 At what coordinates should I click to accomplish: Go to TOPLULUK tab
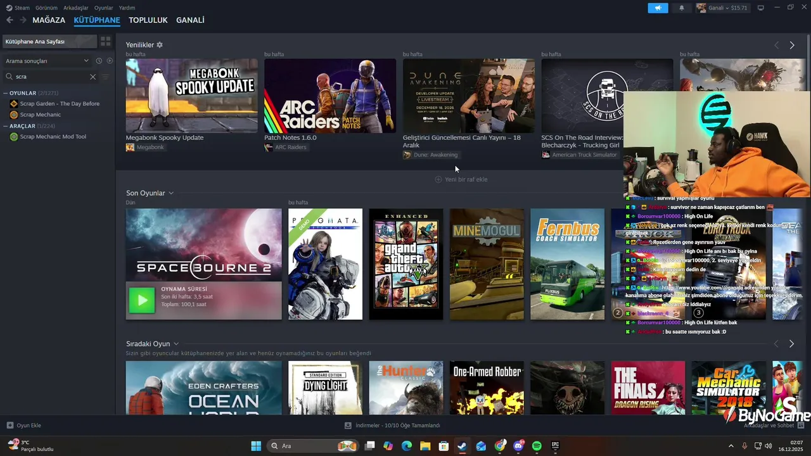click(148, 20)
